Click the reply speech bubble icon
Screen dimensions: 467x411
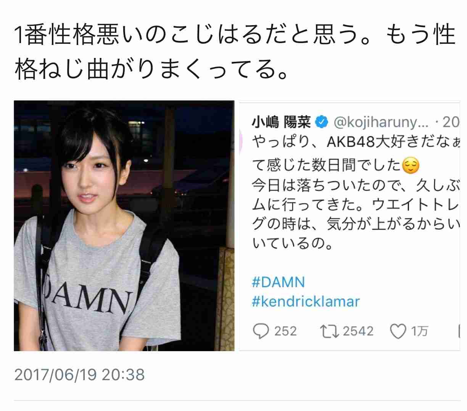tap(261, 331)
